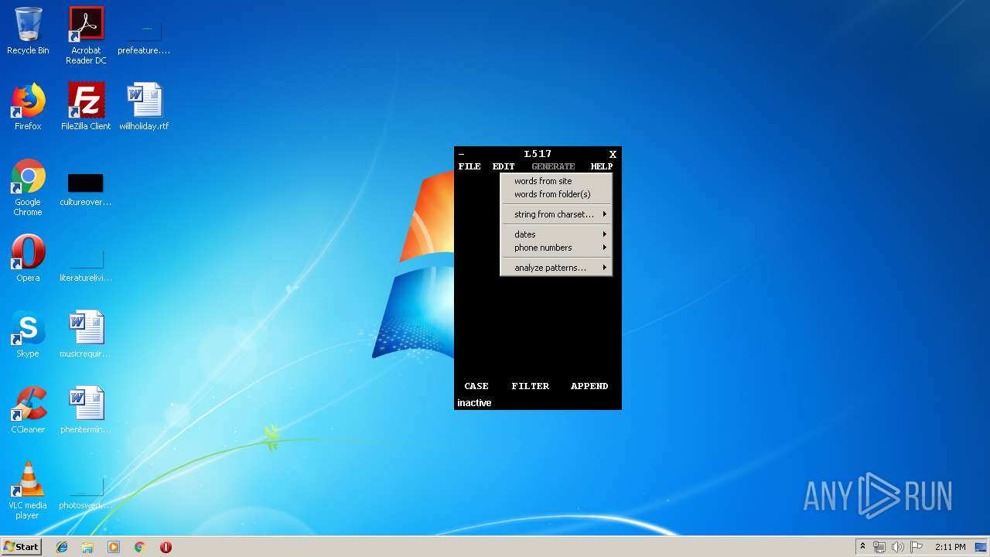Open the EDIT menu in L517
990x557 pixels.
coord(504,166)
